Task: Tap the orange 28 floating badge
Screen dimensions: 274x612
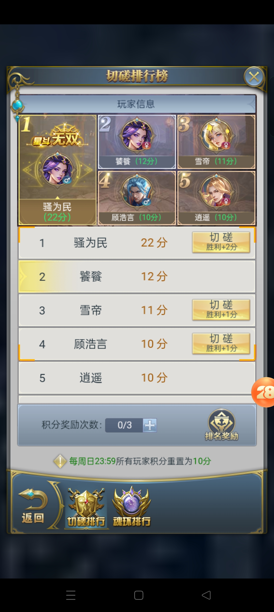Action: (263, 392)
